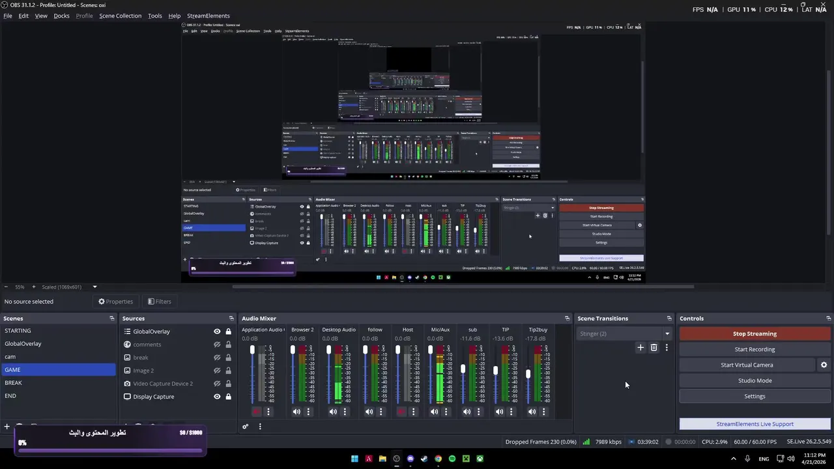Show the comments source eye icon
The image size is (834, 469).
point(217,345)
